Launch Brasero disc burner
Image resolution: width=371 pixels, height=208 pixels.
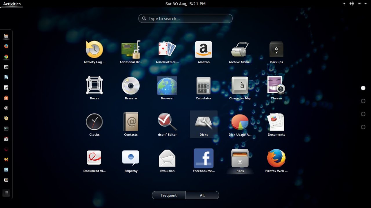[x=131, y=88]
